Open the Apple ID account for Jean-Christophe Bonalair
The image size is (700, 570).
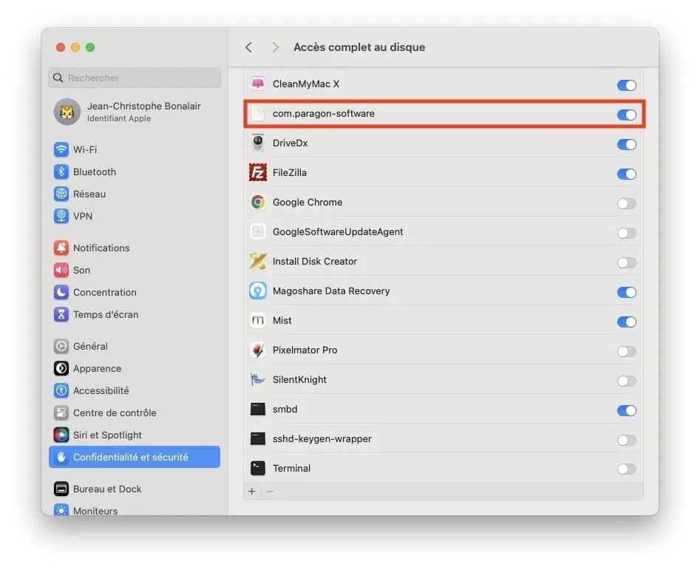(133, 112)
